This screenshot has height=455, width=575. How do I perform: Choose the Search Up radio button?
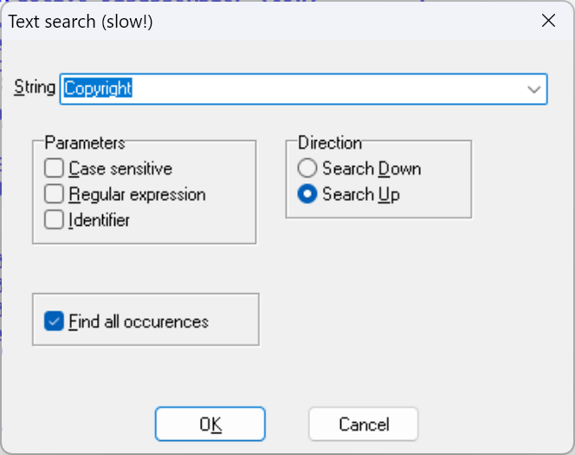tap(307, 195)
